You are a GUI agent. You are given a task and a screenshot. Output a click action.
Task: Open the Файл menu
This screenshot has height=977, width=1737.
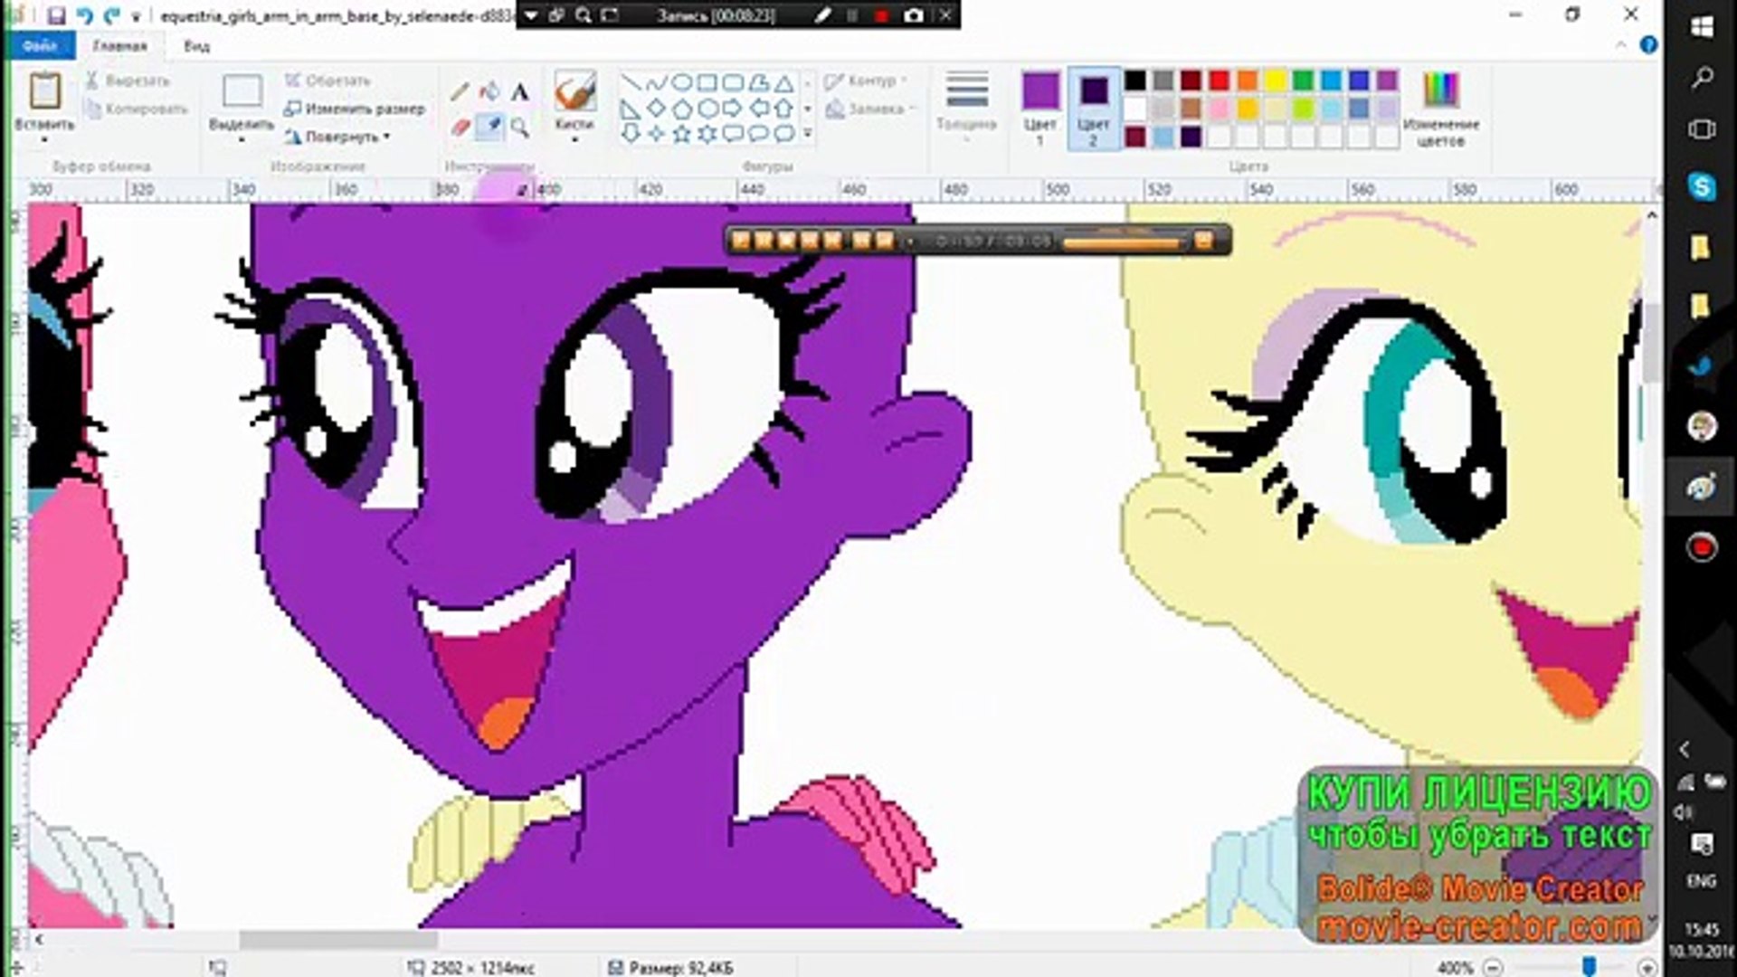click(41, 45)
